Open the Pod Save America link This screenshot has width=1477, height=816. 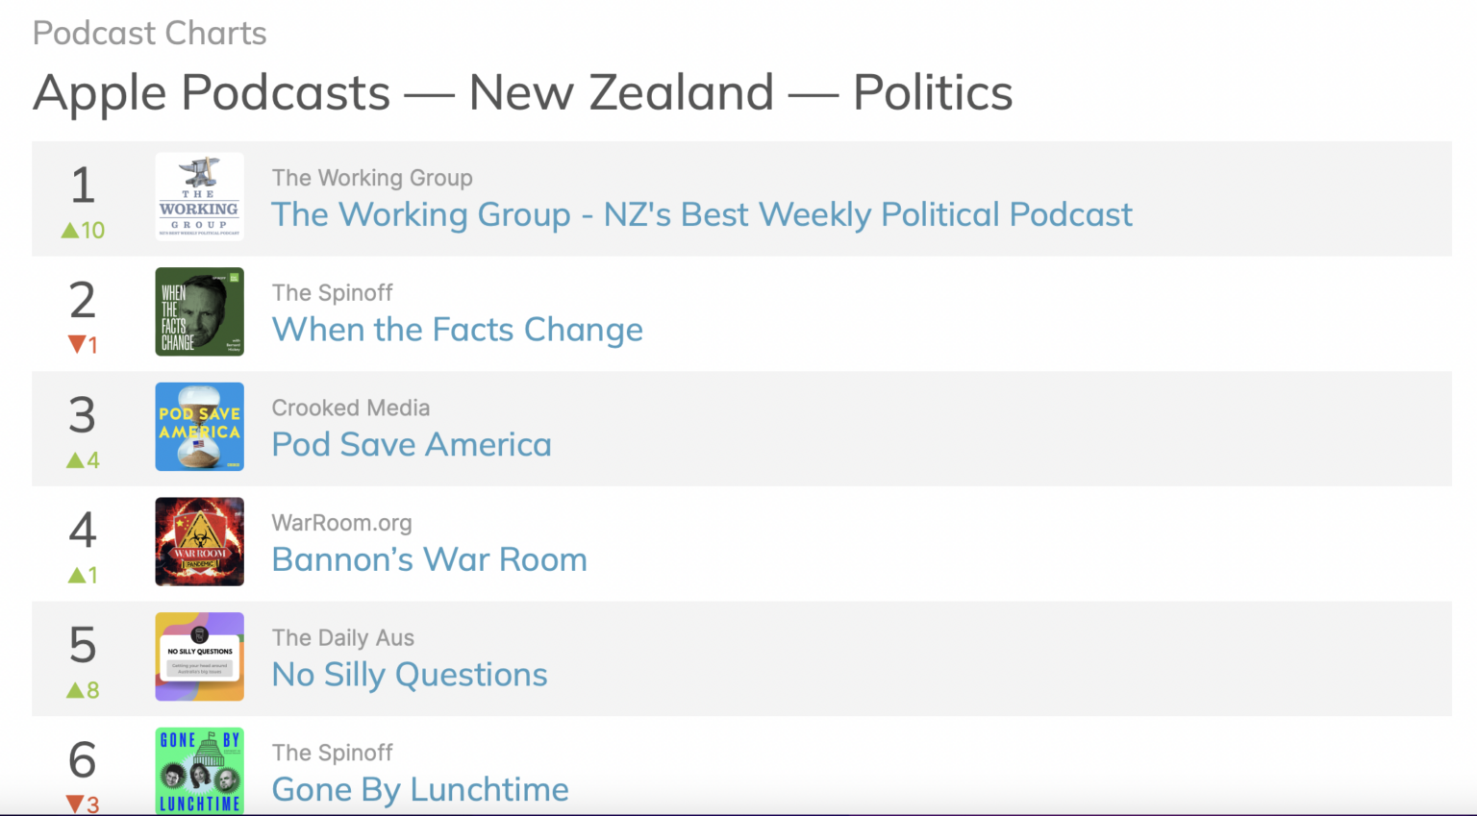[412, 444]
